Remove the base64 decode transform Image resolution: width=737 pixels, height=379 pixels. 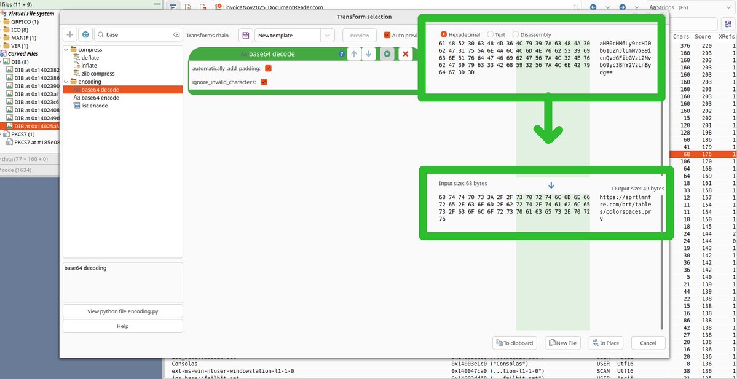coord(405,53)
